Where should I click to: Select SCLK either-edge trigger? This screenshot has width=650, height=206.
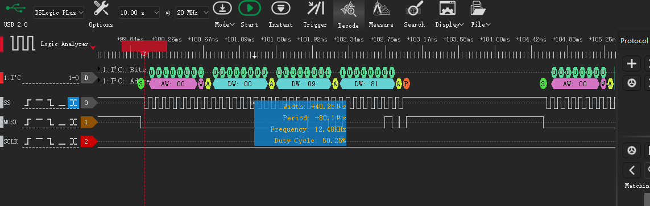tap(73, 141)
